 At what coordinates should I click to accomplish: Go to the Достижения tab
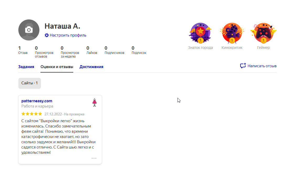point(91,67)
